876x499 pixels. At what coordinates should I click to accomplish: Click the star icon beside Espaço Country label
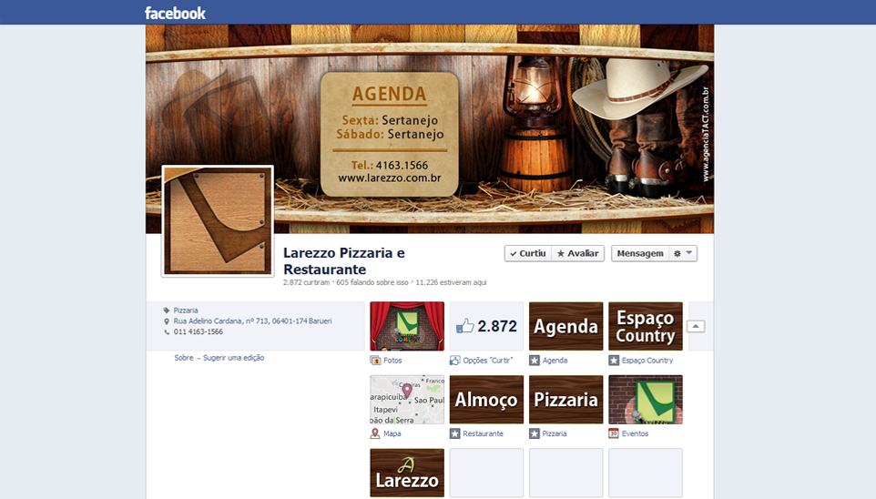(614, 361)
